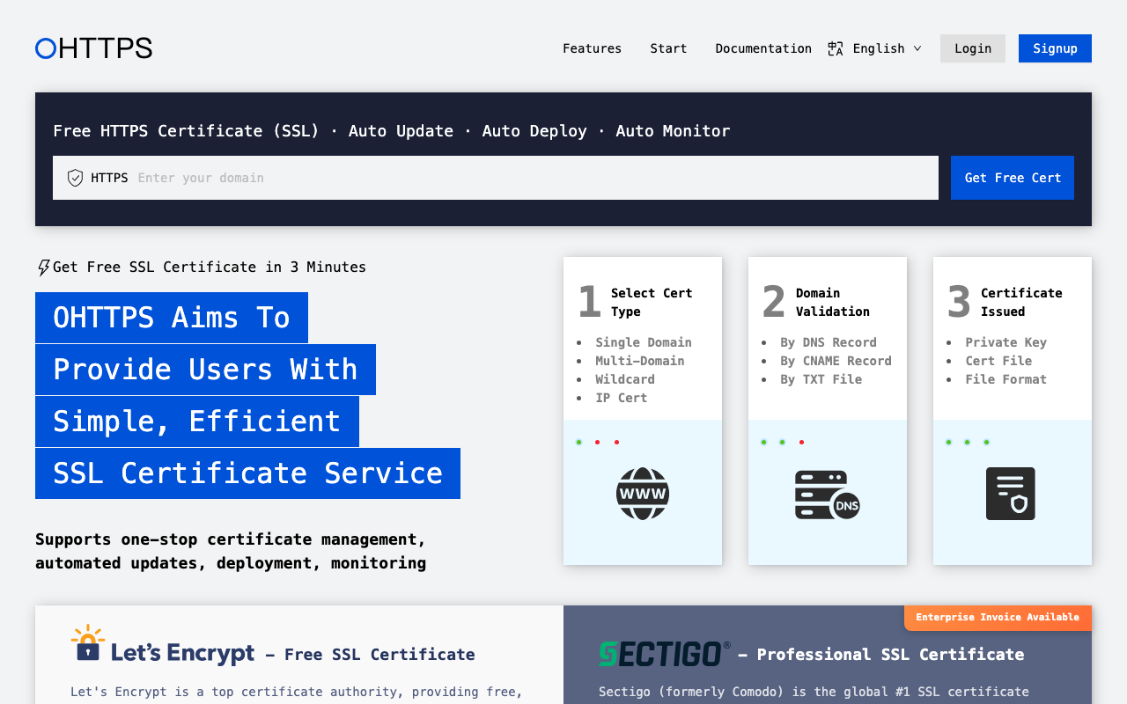
Task: Open the Documentation menu item
Action: click(763, 48)
